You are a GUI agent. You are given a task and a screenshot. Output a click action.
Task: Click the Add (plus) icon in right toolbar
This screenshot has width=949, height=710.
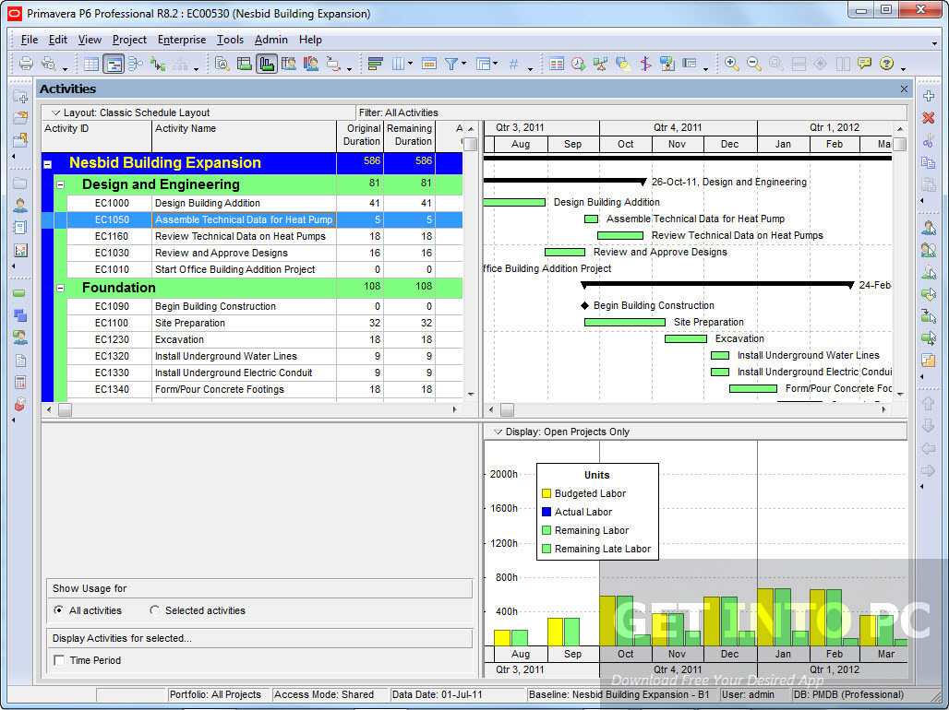[x=929, y=96]
